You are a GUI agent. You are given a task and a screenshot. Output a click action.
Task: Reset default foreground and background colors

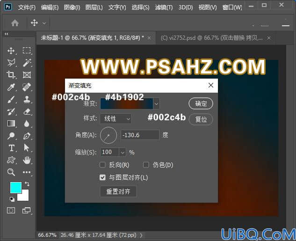[x=12, y=199]
